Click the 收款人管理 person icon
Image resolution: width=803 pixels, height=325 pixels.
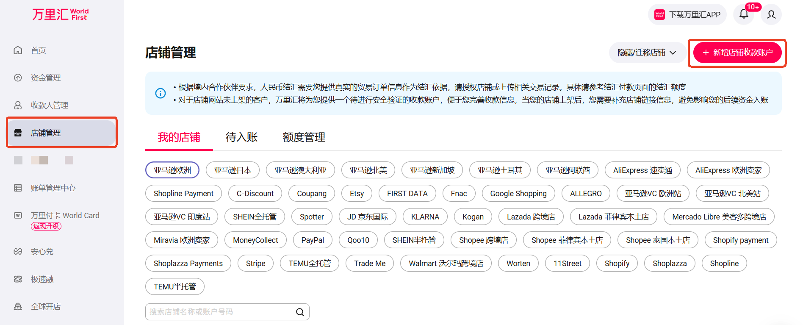click(18, 106)
